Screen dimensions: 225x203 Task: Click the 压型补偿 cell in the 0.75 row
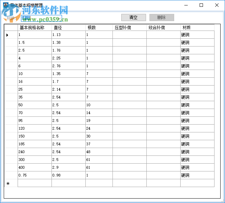(129, 175)
